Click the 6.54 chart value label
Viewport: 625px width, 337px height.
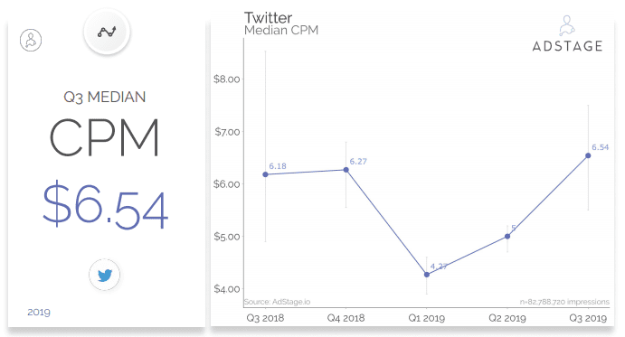pyautogui.click(x=601, y=147)
